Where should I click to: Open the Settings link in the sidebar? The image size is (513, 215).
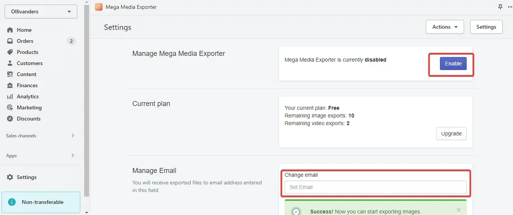27,177
